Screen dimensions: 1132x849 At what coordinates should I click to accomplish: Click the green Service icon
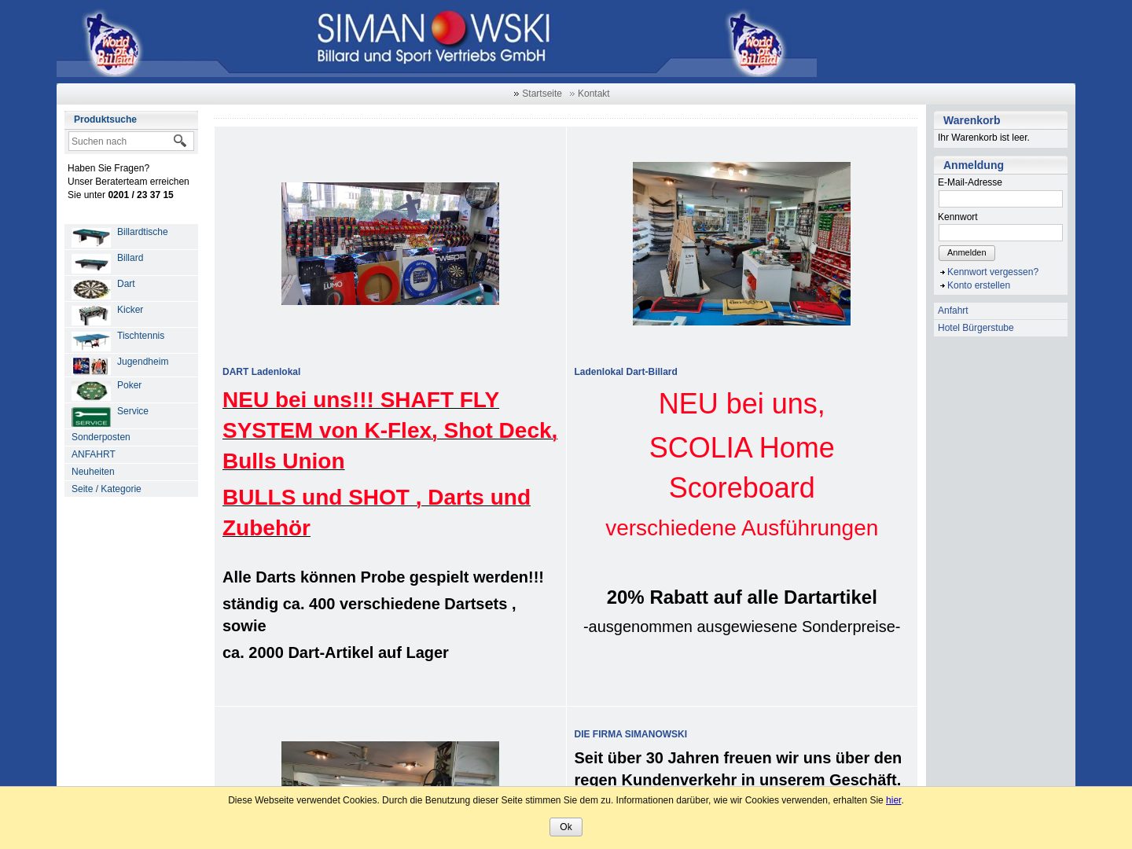tap(91, 417)
